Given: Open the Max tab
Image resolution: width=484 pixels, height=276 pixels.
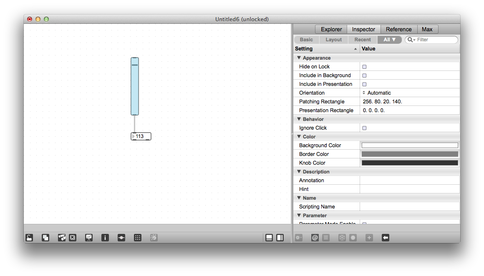Looking at the screenshot, I should [x=427, y=29].
